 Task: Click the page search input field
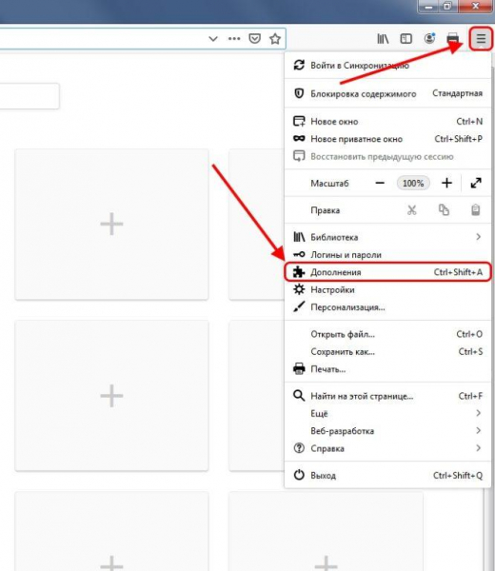tap(30, 96)
